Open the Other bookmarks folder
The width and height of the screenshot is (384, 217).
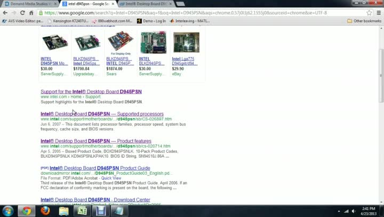[x=364, y=21]
